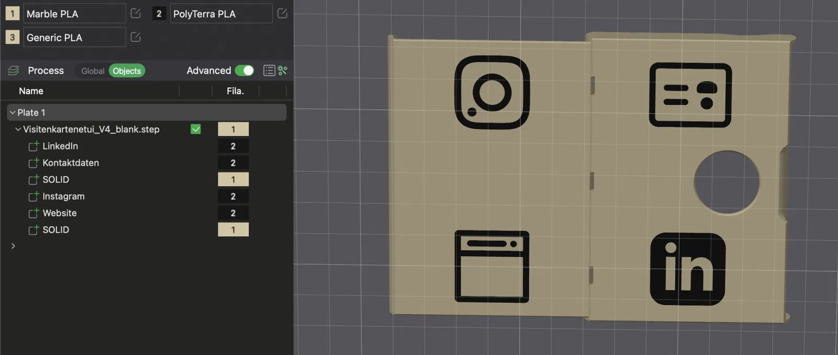The width and height of the screenshot is (838, 355).
Task: Change filament number for Visitenkartenetui object
Action: tap(233, 129)
